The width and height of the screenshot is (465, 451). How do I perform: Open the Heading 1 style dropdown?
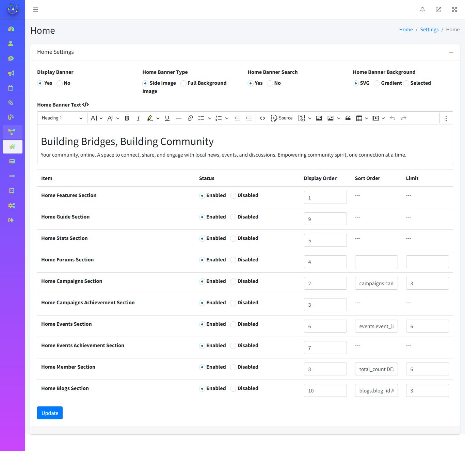click(62, 118)
